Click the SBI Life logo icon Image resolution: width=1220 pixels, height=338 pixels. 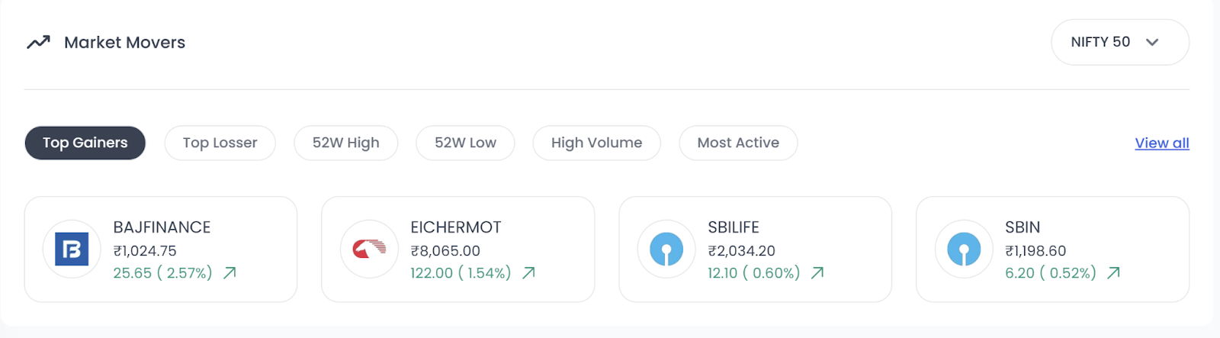point(666,249)
